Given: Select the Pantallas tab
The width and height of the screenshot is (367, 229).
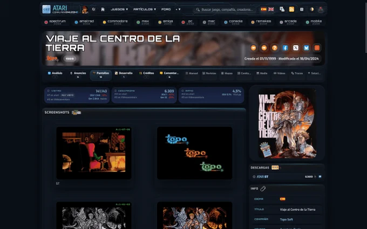Looking at the screenshot, I should coord(100,75).
